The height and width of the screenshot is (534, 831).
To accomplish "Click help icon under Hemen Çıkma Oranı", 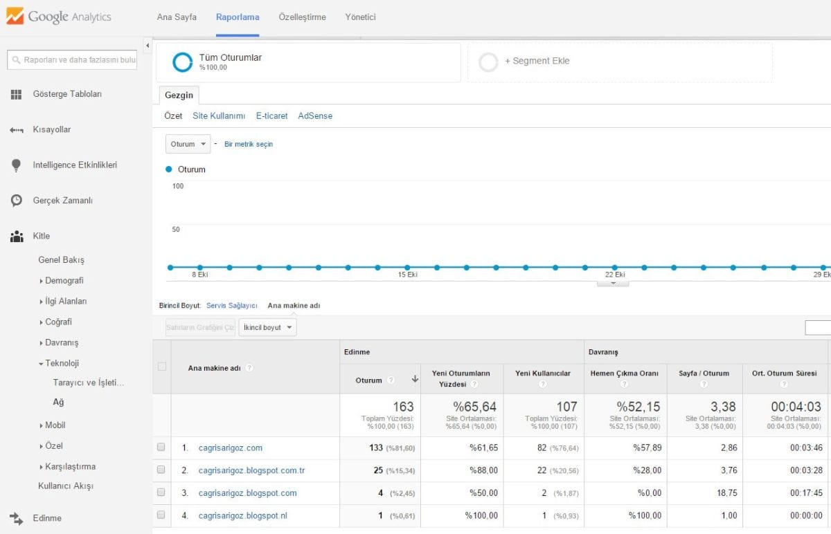I will 625,385.
